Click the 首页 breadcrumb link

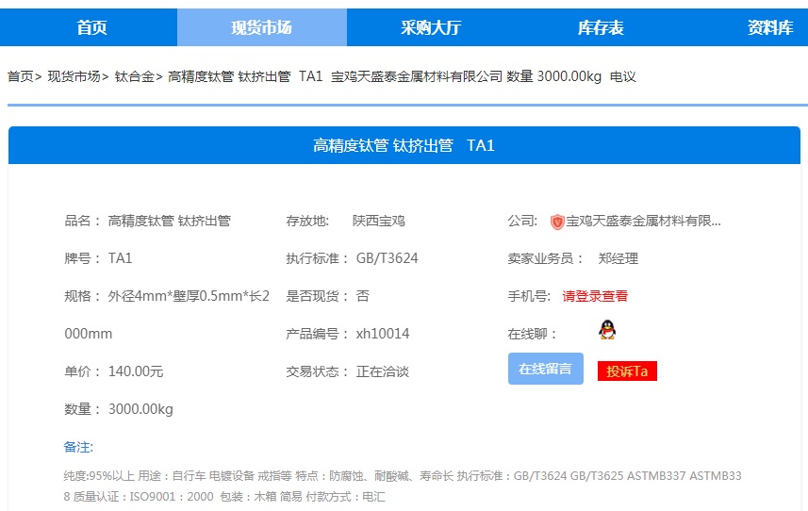coord(21,76)
